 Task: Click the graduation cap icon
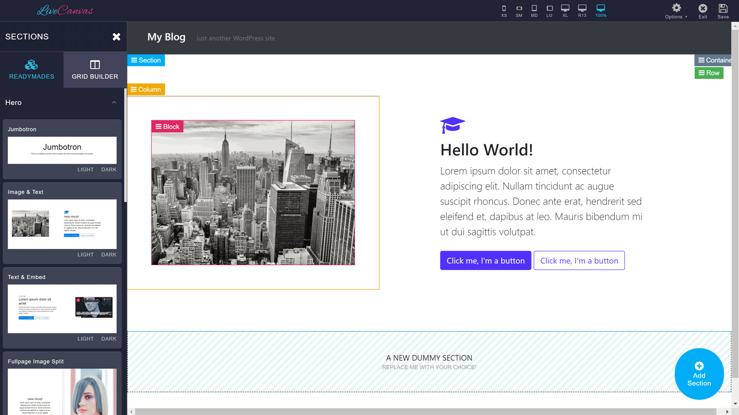tap(453, 125)
